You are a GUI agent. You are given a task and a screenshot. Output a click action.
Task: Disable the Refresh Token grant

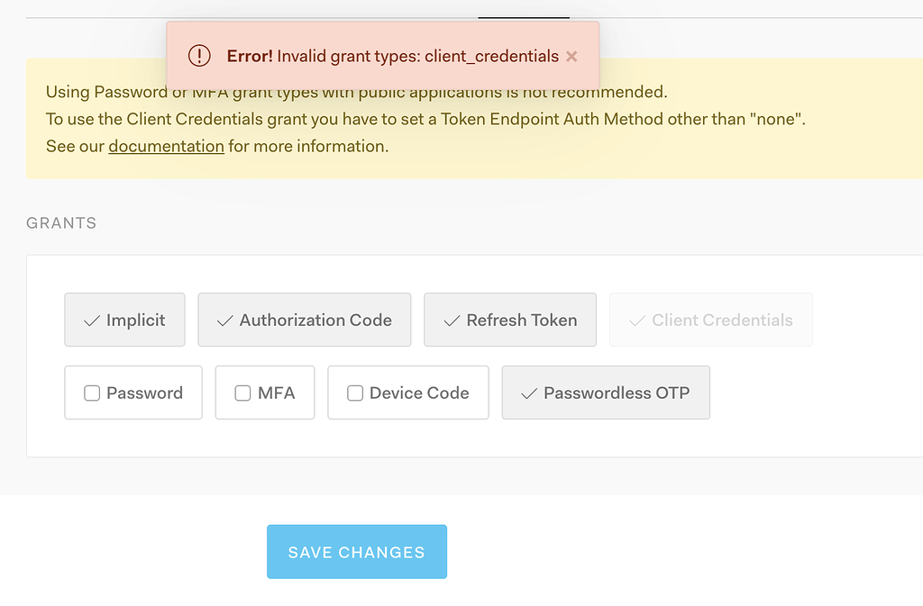(510, 320)
